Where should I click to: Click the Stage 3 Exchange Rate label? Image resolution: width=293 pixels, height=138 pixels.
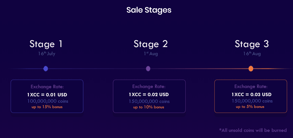coord(251,87)
